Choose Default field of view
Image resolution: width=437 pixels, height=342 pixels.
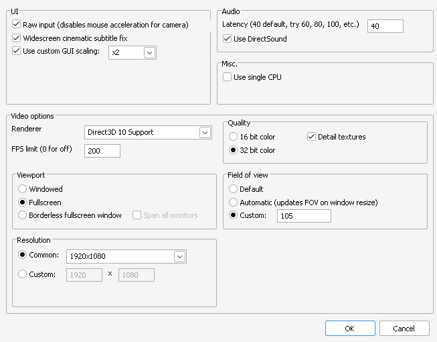[234, 189]
